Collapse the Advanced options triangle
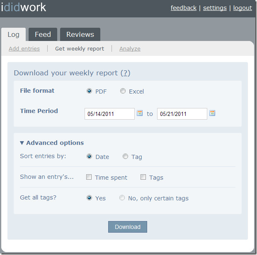Image resolution: width=257 pixels, height=255 pixels. click(x=22, y=143)
